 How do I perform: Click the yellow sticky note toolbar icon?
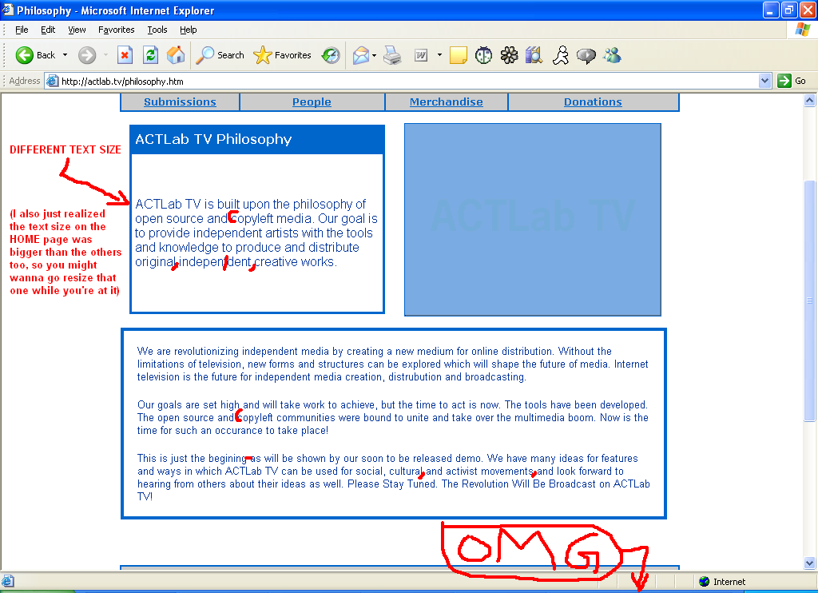[x=458, y=55]
